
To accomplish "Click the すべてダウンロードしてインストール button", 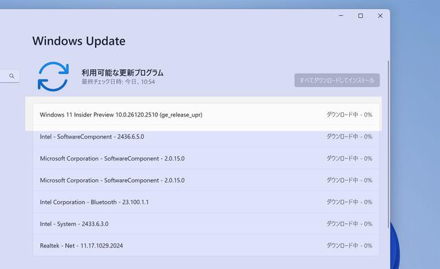I will (x=337, y=80).
